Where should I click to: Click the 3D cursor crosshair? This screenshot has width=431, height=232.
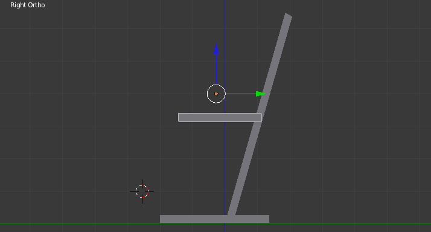pos(142,192)
